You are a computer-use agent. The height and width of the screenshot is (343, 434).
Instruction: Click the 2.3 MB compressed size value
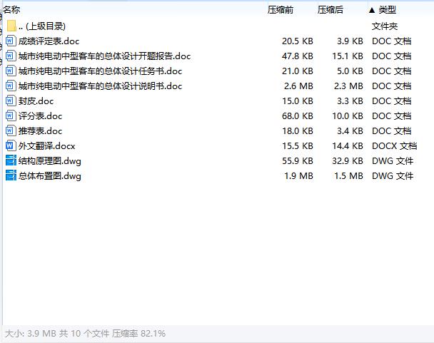click(x=348, y=86)
